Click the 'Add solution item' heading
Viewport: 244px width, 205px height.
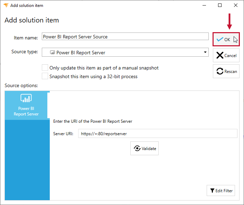32,20
